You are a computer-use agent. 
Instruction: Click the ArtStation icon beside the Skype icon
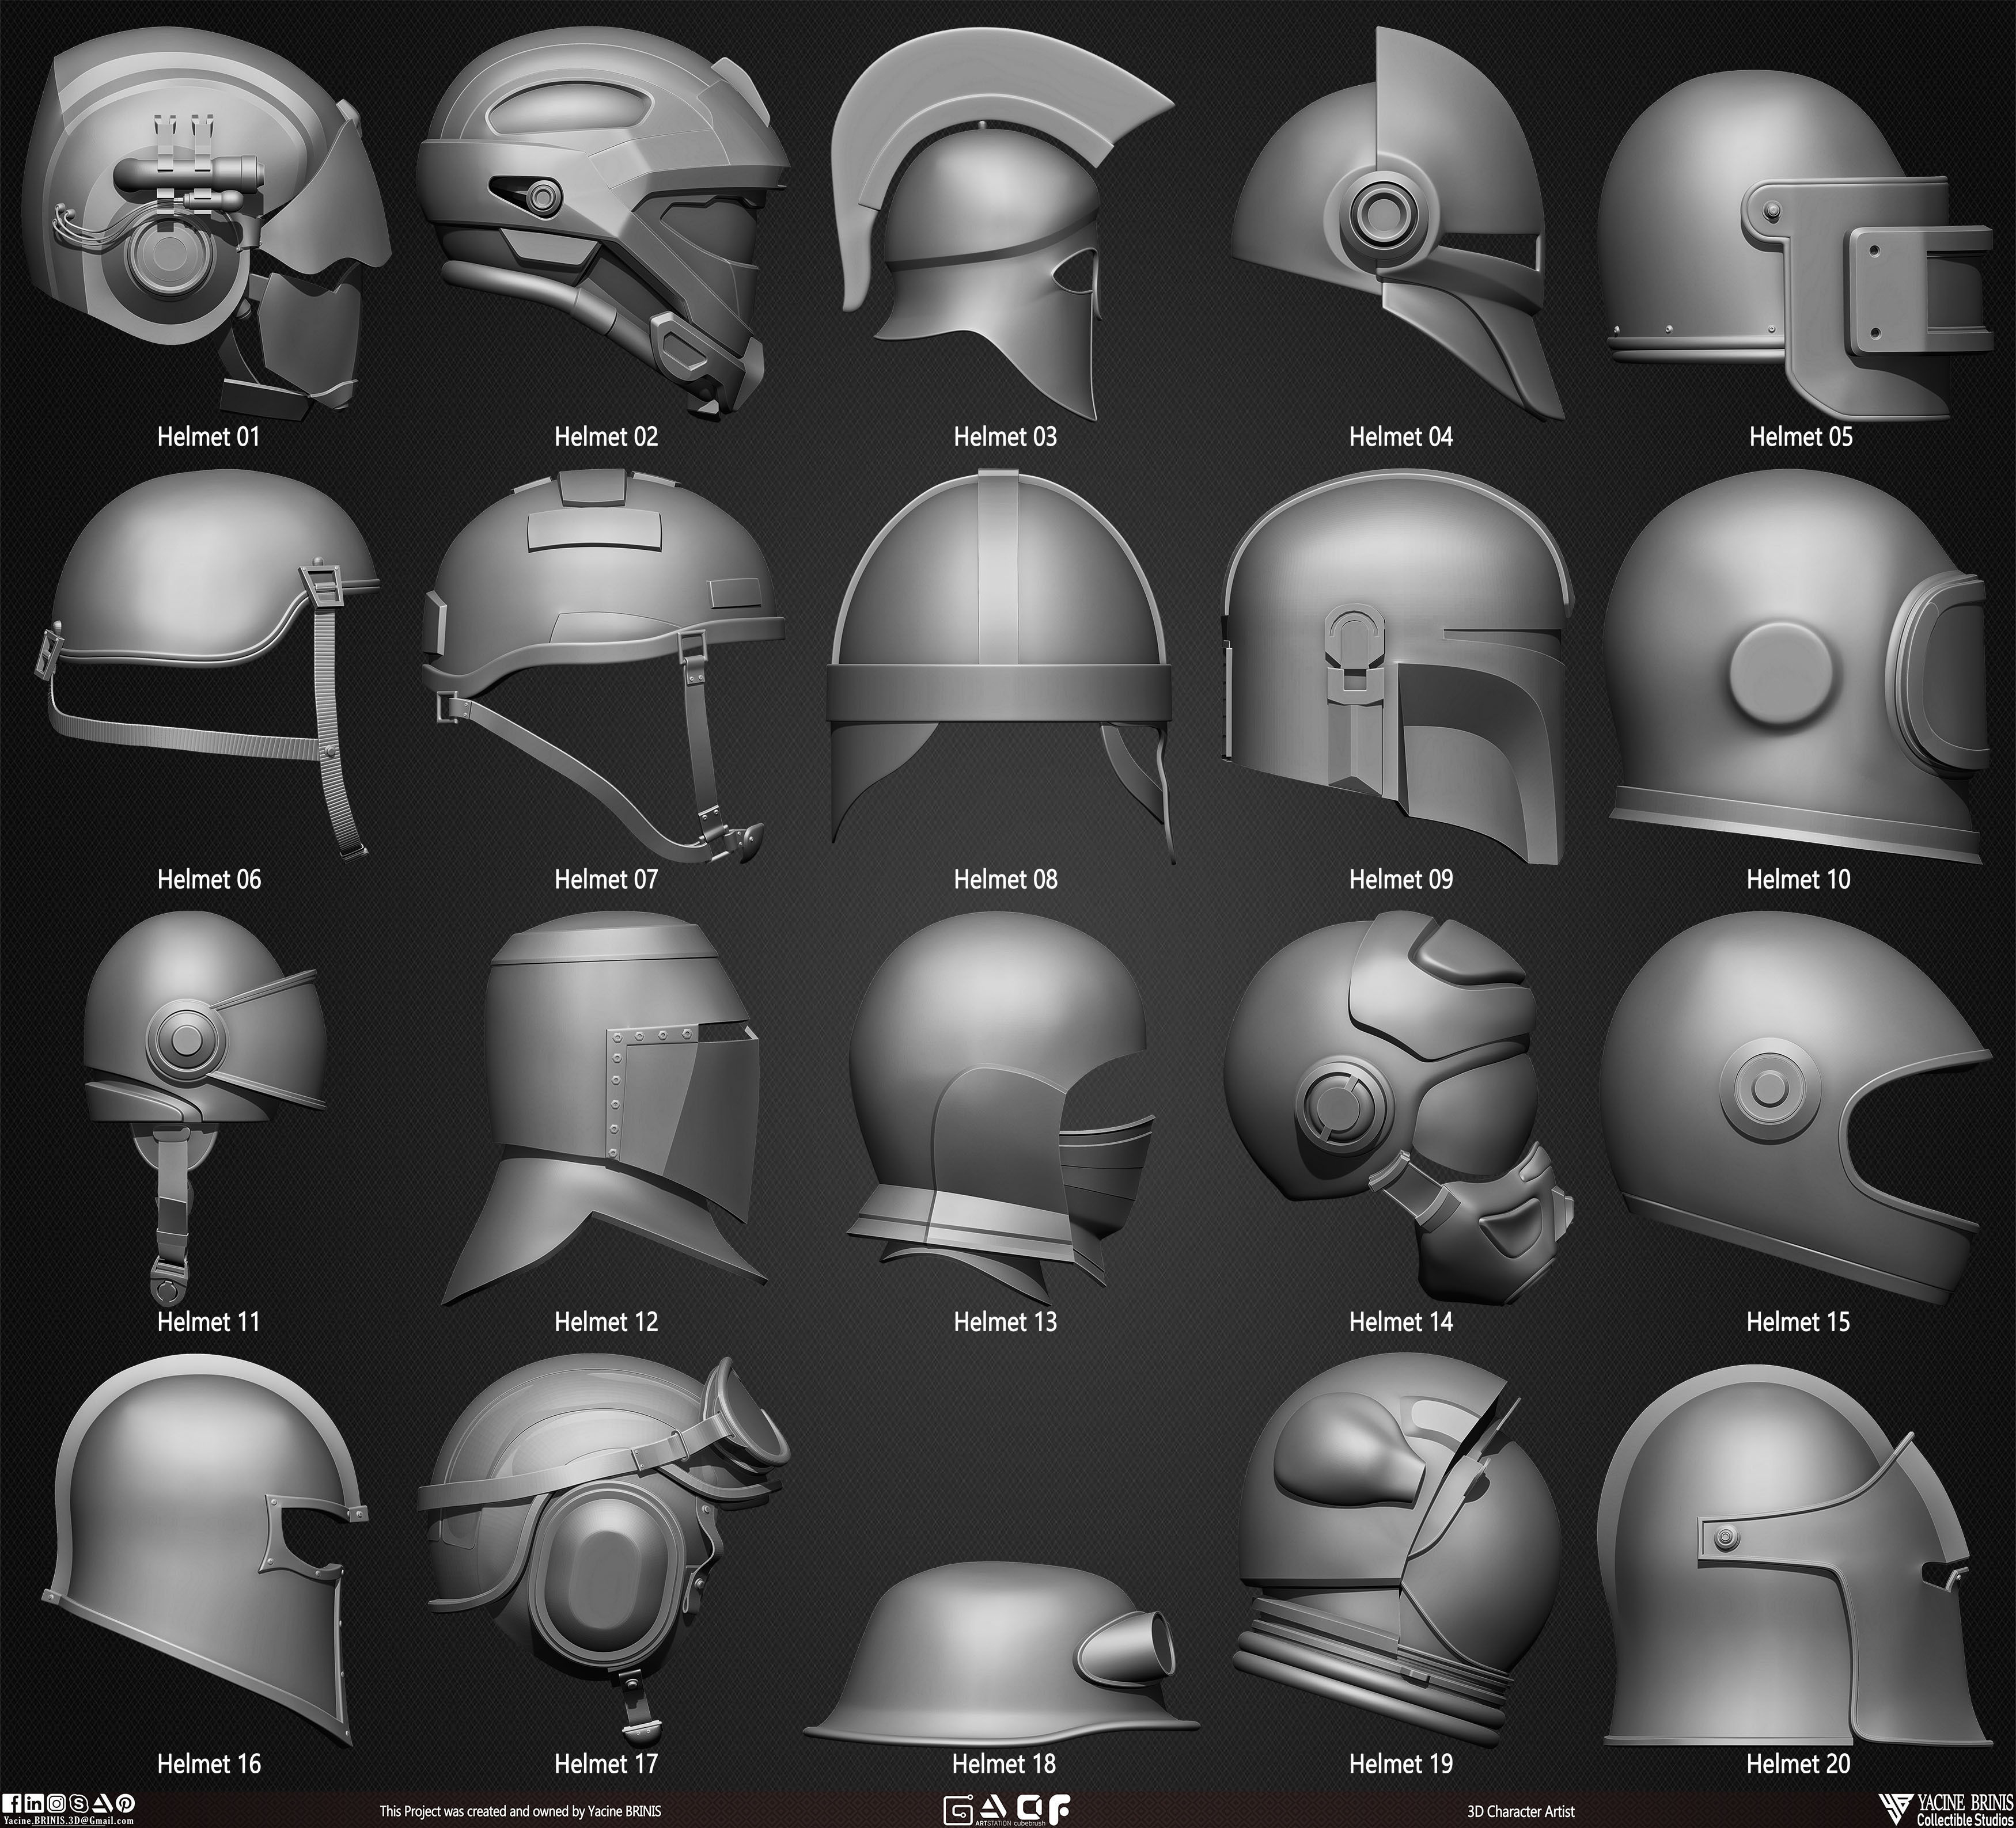103,1803
